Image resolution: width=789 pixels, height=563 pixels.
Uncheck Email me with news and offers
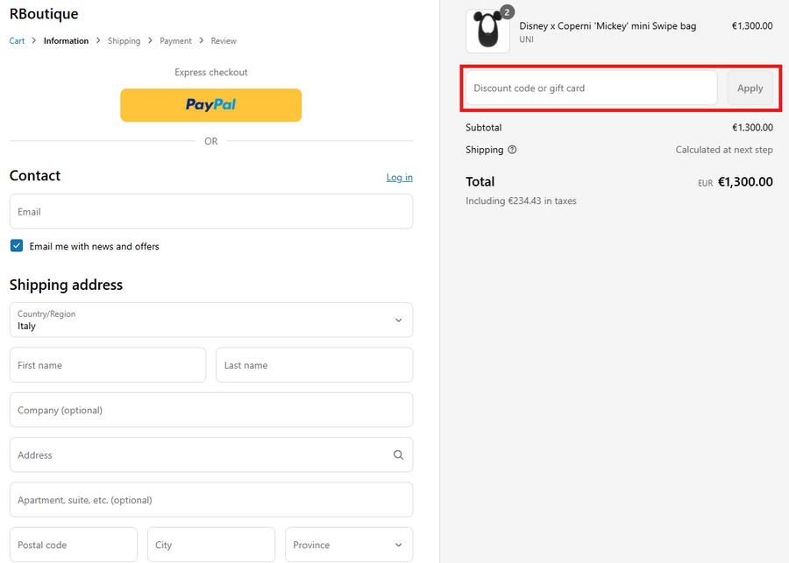(x=17, y=246)
